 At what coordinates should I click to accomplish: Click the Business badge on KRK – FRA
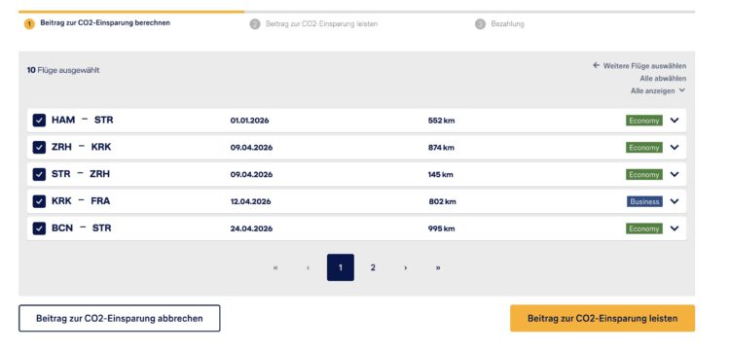[x=644, y=201]
